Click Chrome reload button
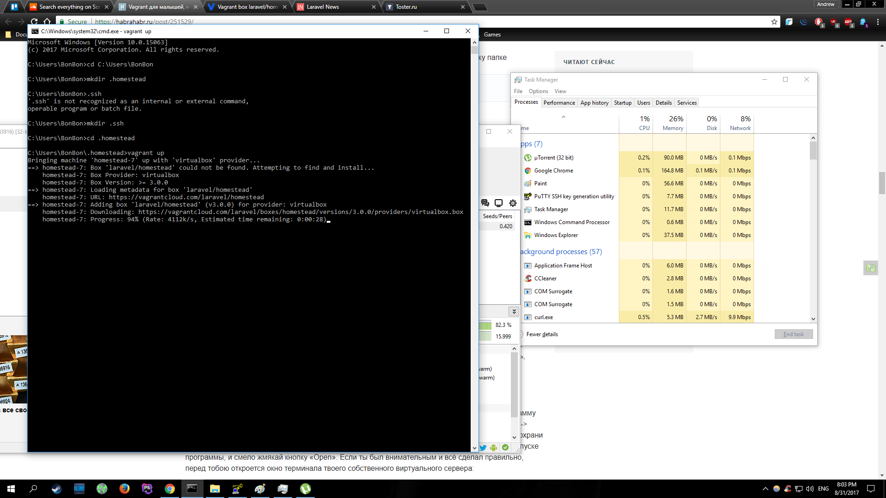This screenshot has width=886, height=498. (34, 21)
